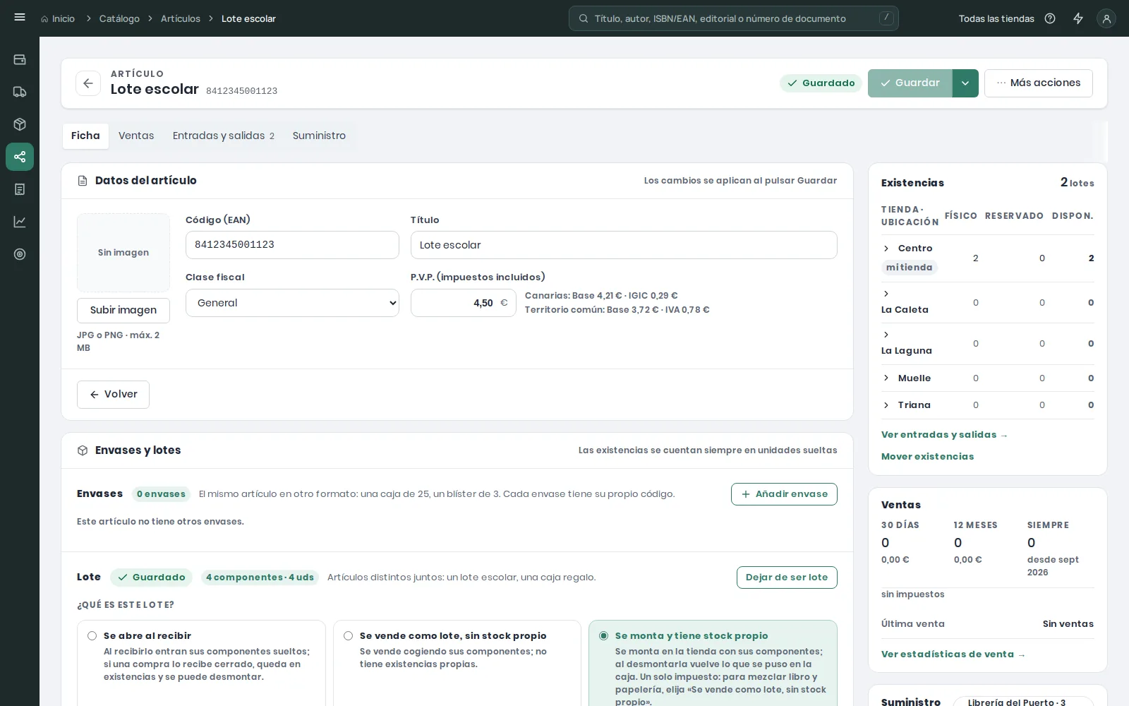Screen dimensions: 1129x706
Task: Expand the Centro store stock row
Action: click(x=886, y=249)
